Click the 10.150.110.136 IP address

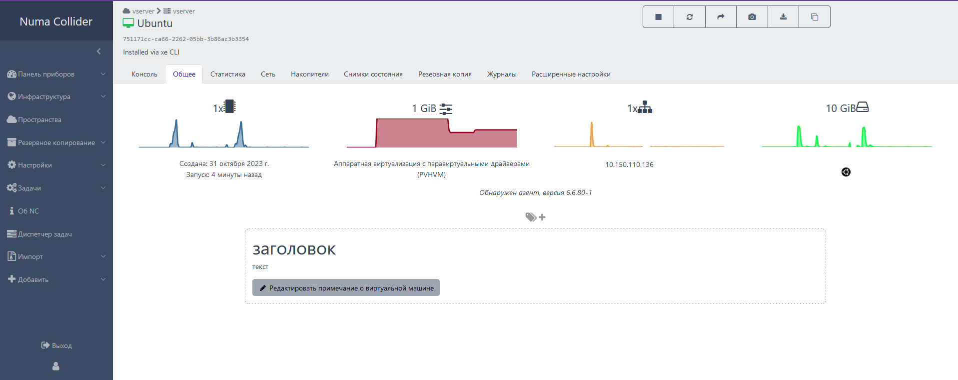coord(629,164)
